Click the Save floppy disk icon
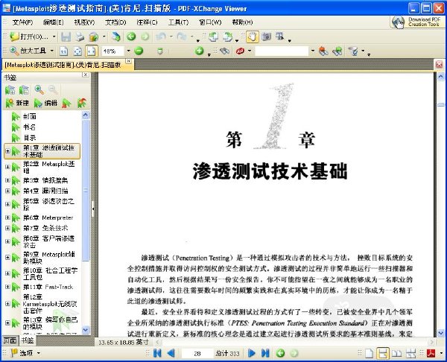 coord(66,36)
